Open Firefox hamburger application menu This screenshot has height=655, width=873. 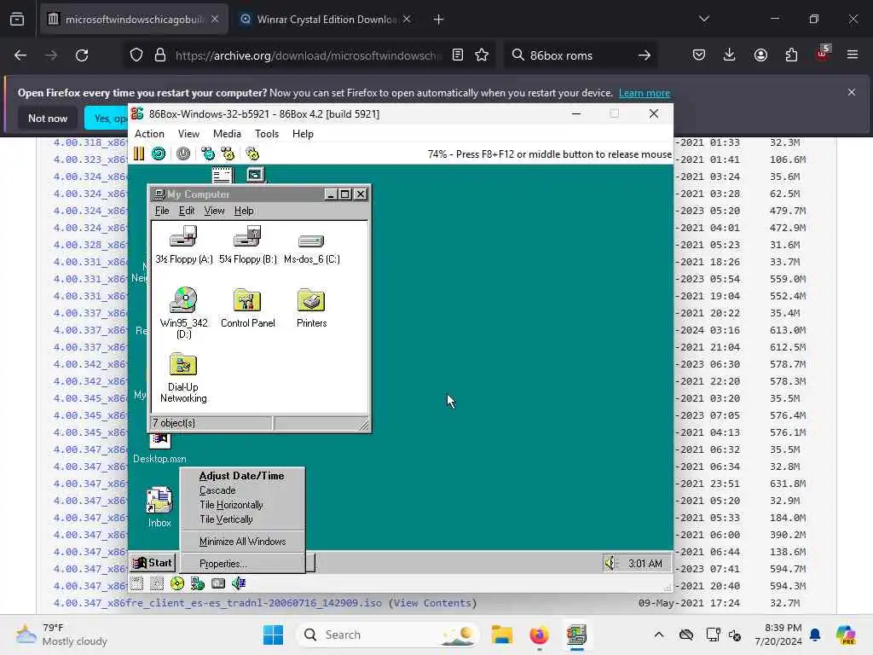[x=853, y=55]
